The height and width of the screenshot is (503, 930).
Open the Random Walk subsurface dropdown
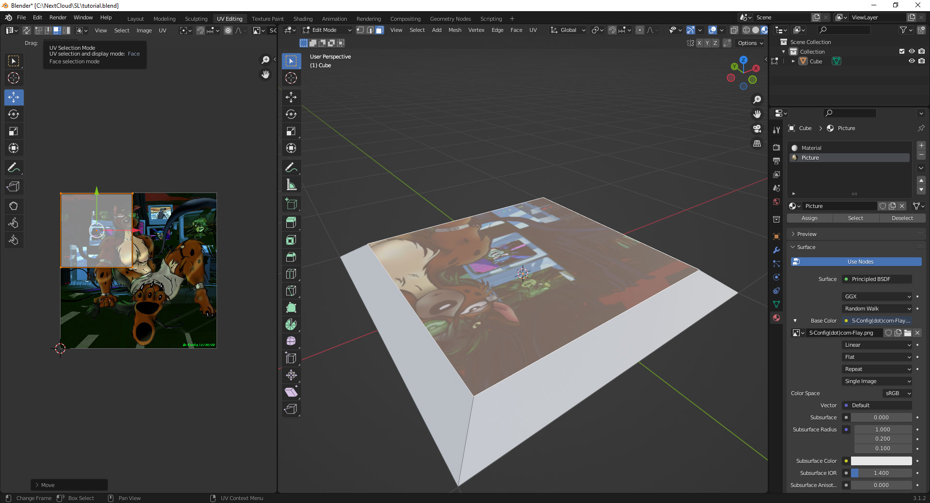coord(877,309)
